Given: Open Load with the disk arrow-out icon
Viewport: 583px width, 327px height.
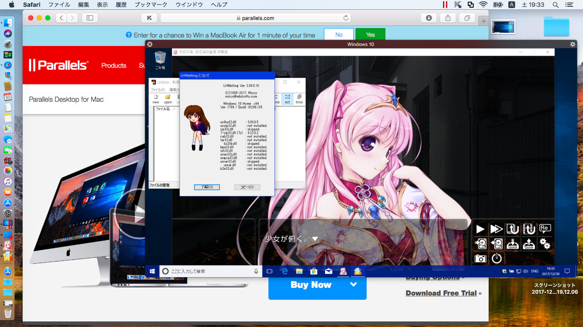Looking at the screenshot, I should tap(496, 244).
